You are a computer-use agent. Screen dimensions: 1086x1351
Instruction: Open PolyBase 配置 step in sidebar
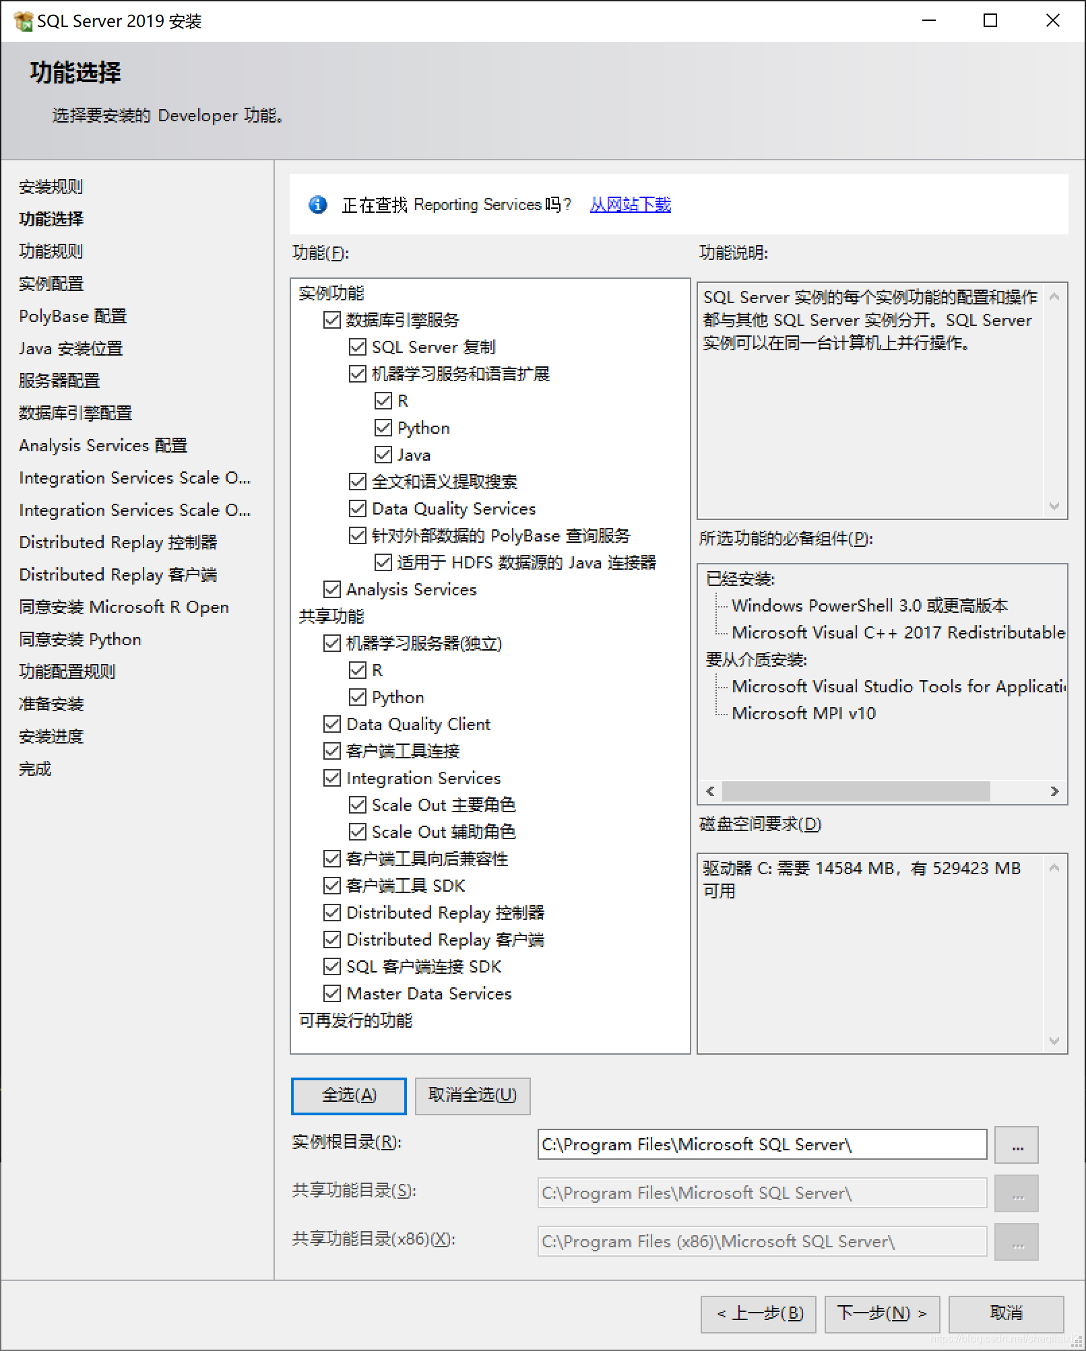[x=73, y=316]
